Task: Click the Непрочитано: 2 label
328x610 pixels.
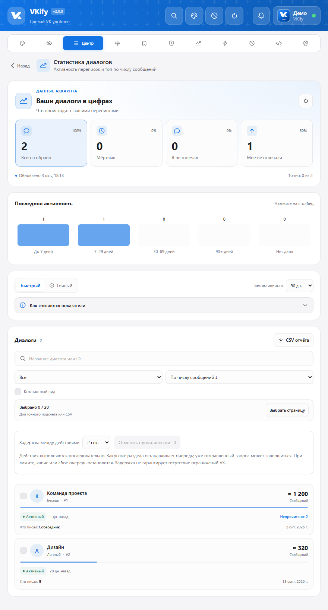Action: pyautogui.click(x=294, y=516)
